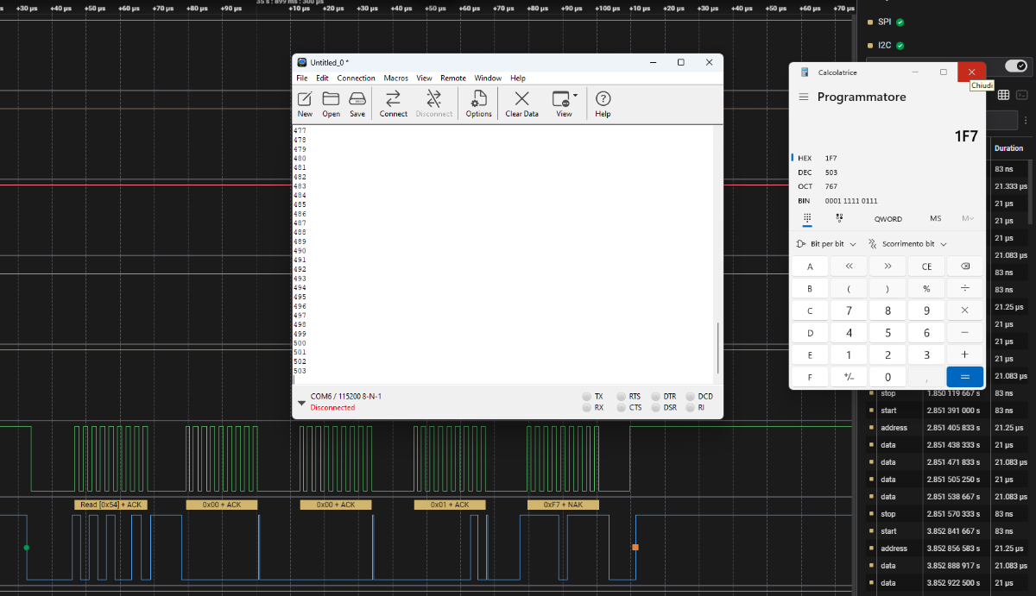Click the shift right » key
The height and width of the screenshot is (596, 1036).
coord(888,267)
